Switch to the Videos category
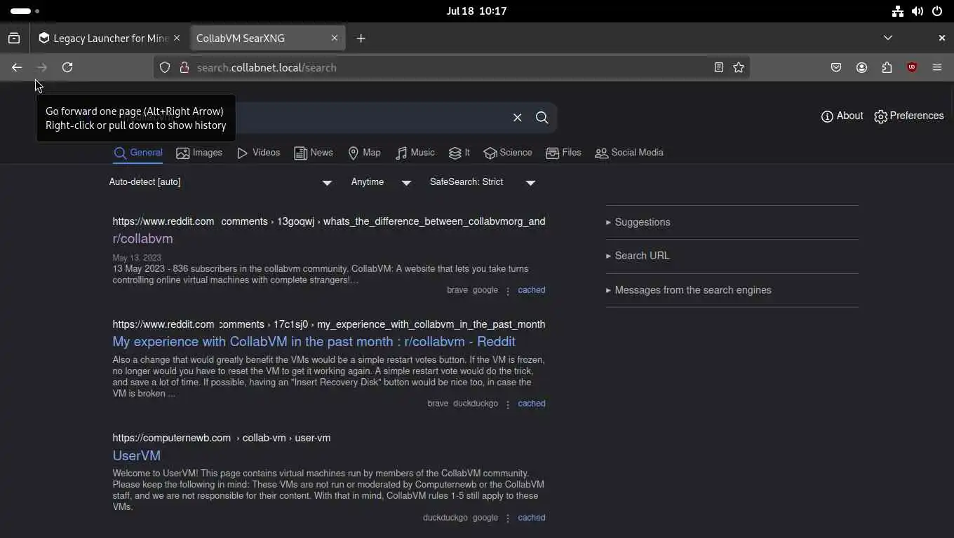 (258, 153)
